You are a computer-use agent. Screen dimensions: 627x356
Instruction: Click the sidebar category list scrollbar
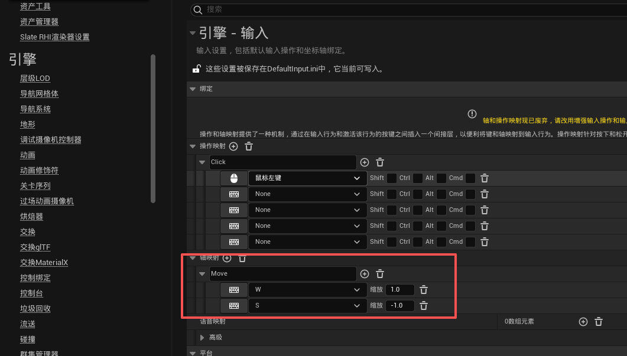152,129
